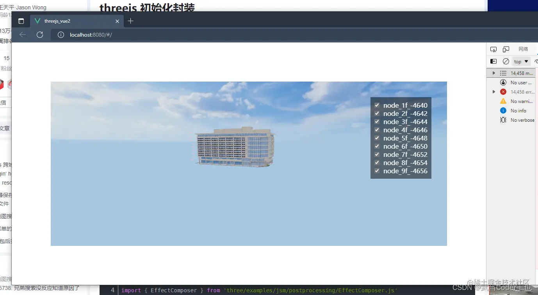
Task: Reload the localhost page
Action: coord(40,35)
